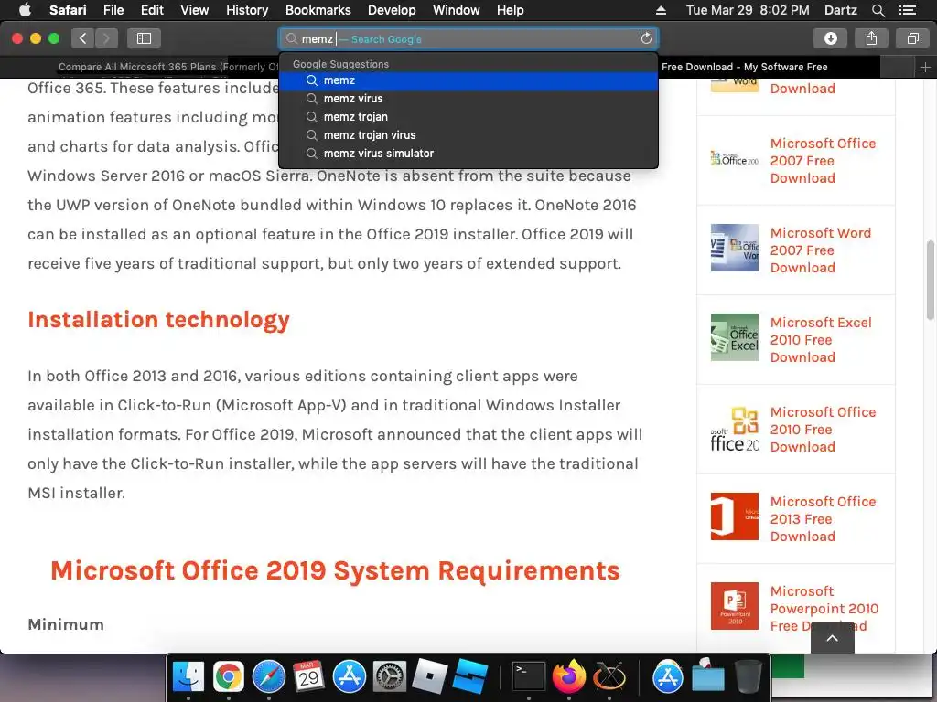937x702 pixels.
Task: Open Microsoft Office 2013 Free Download link
Action: point(823,519)
